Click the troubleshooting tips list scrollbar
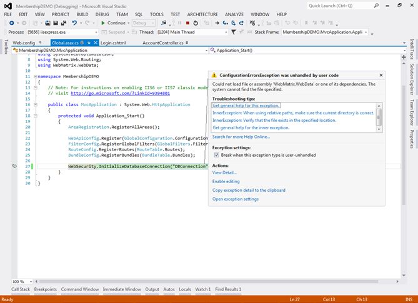This screenshot has width=418, height=303. [379, 116]
